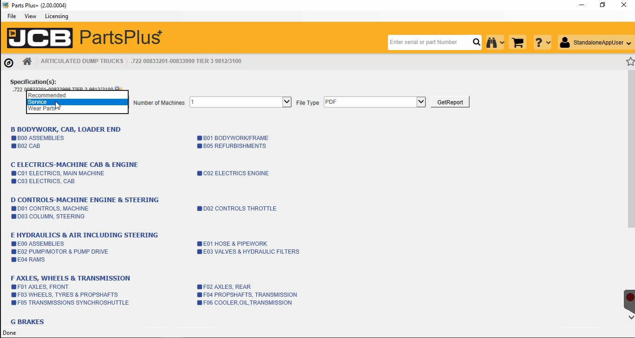The image size is (635, 338).
Task: Click the gear icon beside specification
Action: click(x=117, y=89)
